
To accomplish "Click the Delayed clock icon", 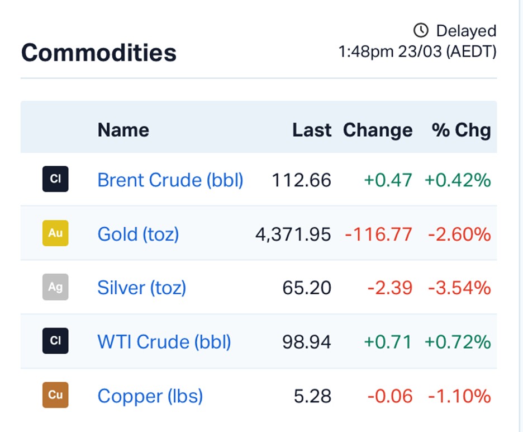I will [421, 30].
